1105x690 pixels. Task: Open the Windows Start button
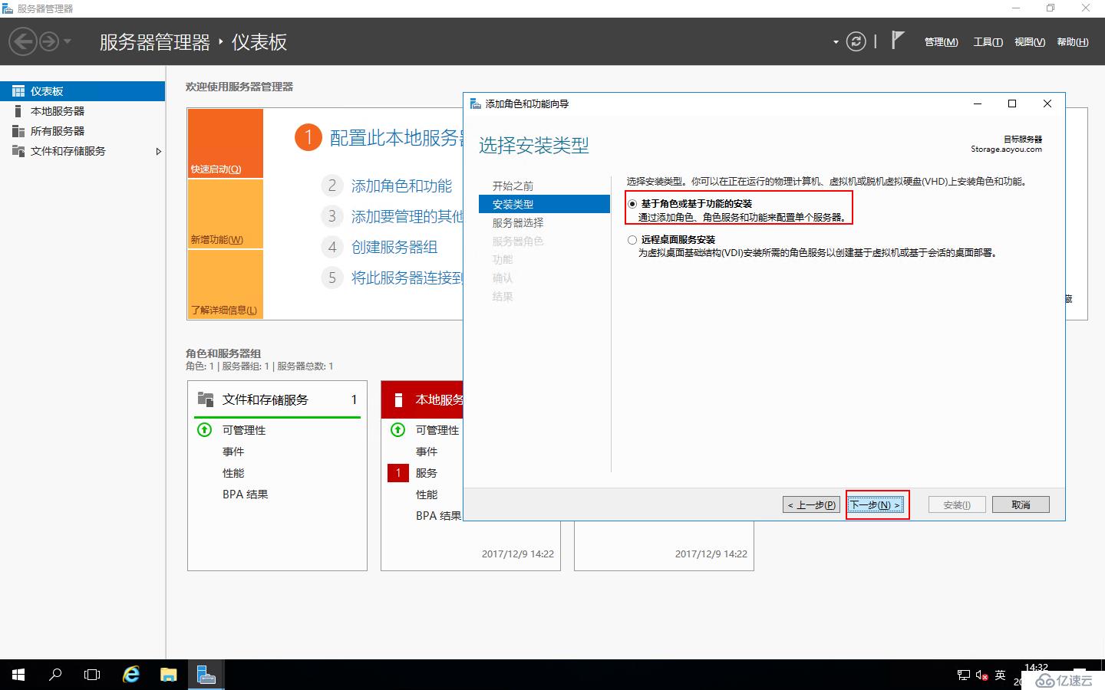pyautogui.click(x=18, y=675)
